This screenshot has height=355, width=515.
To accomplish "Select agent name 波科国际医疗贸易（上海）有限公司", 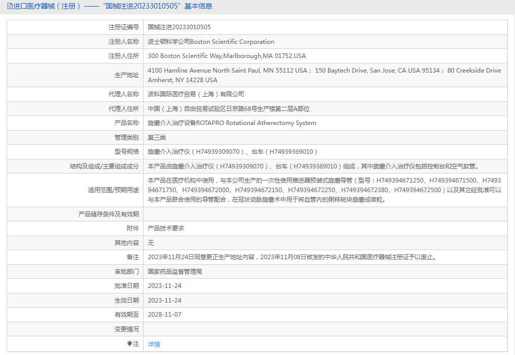I will [196, 94].
